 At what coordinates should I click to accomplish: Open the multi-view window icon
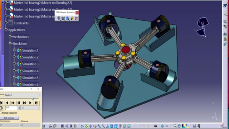click(112, 126)
